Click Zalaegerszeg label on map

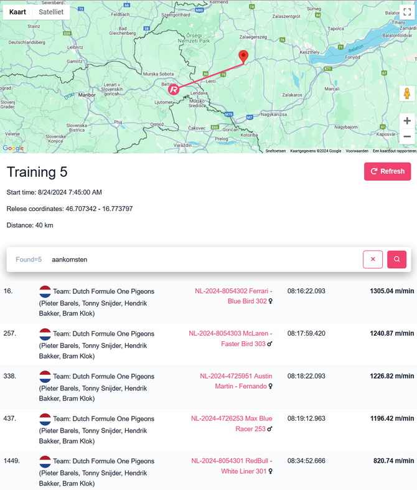click(253, 37)
